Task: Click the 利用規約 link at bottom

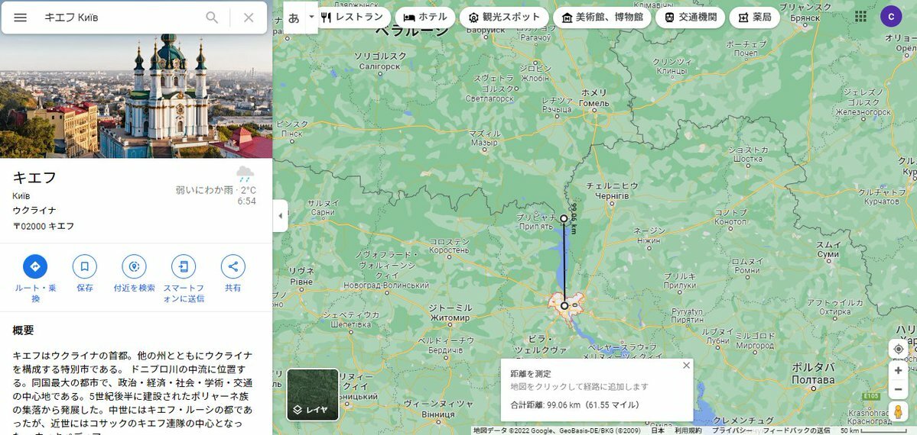Action: click(x=687, y=431)
